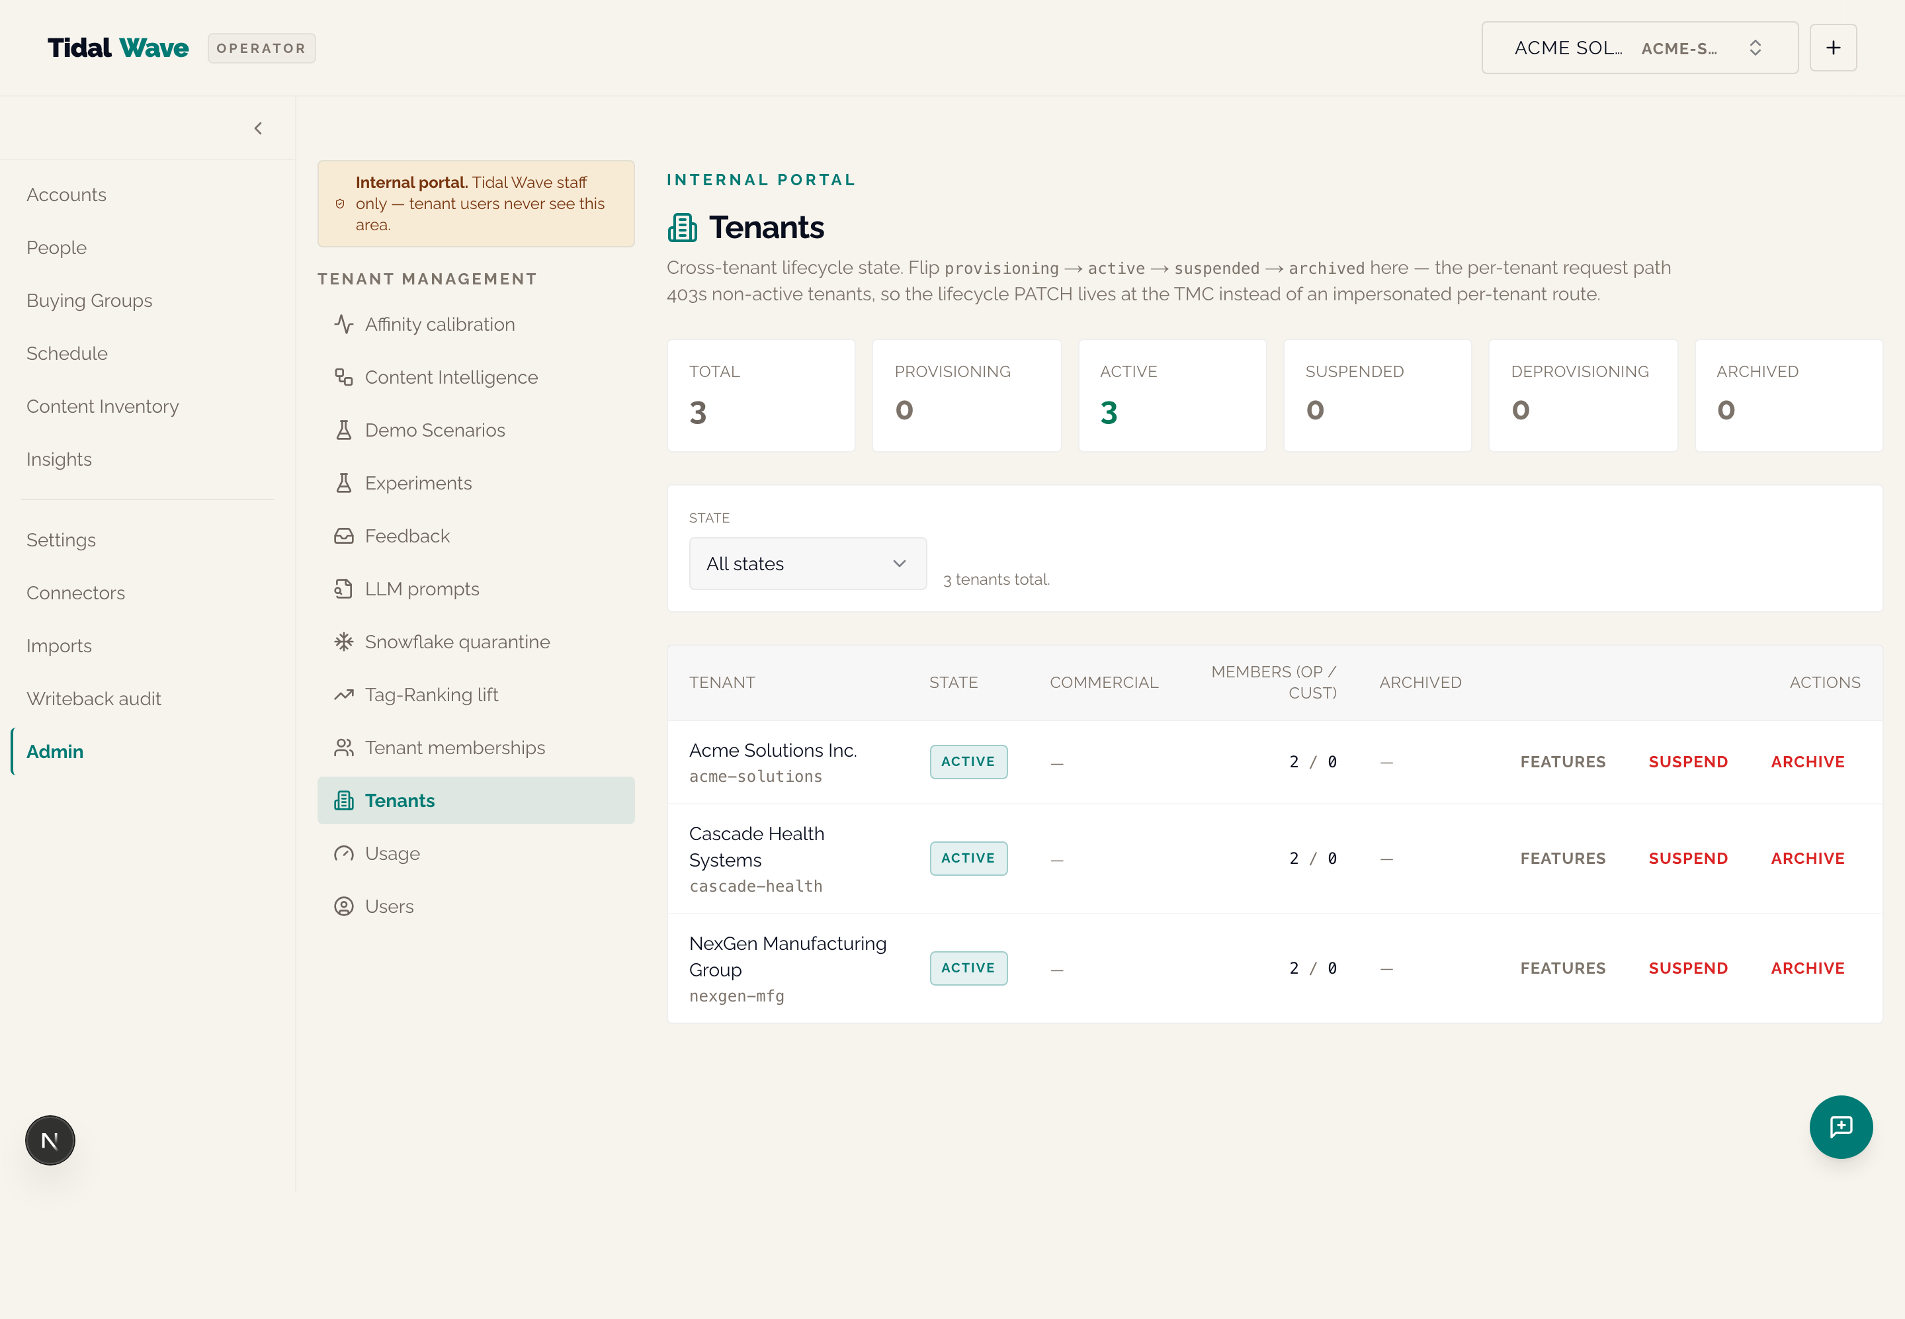Expand the All states filter dropdown
The width and height of the screenshot is (1905, 1319).
pos(808,564)
